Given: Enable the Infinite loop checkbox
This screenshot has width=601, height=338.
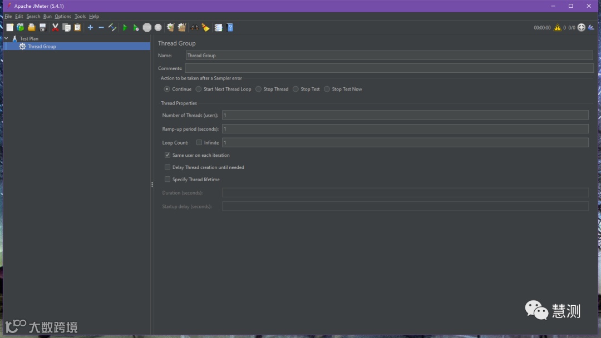Looking at the screenshot, I should click(x=199, y=142).
